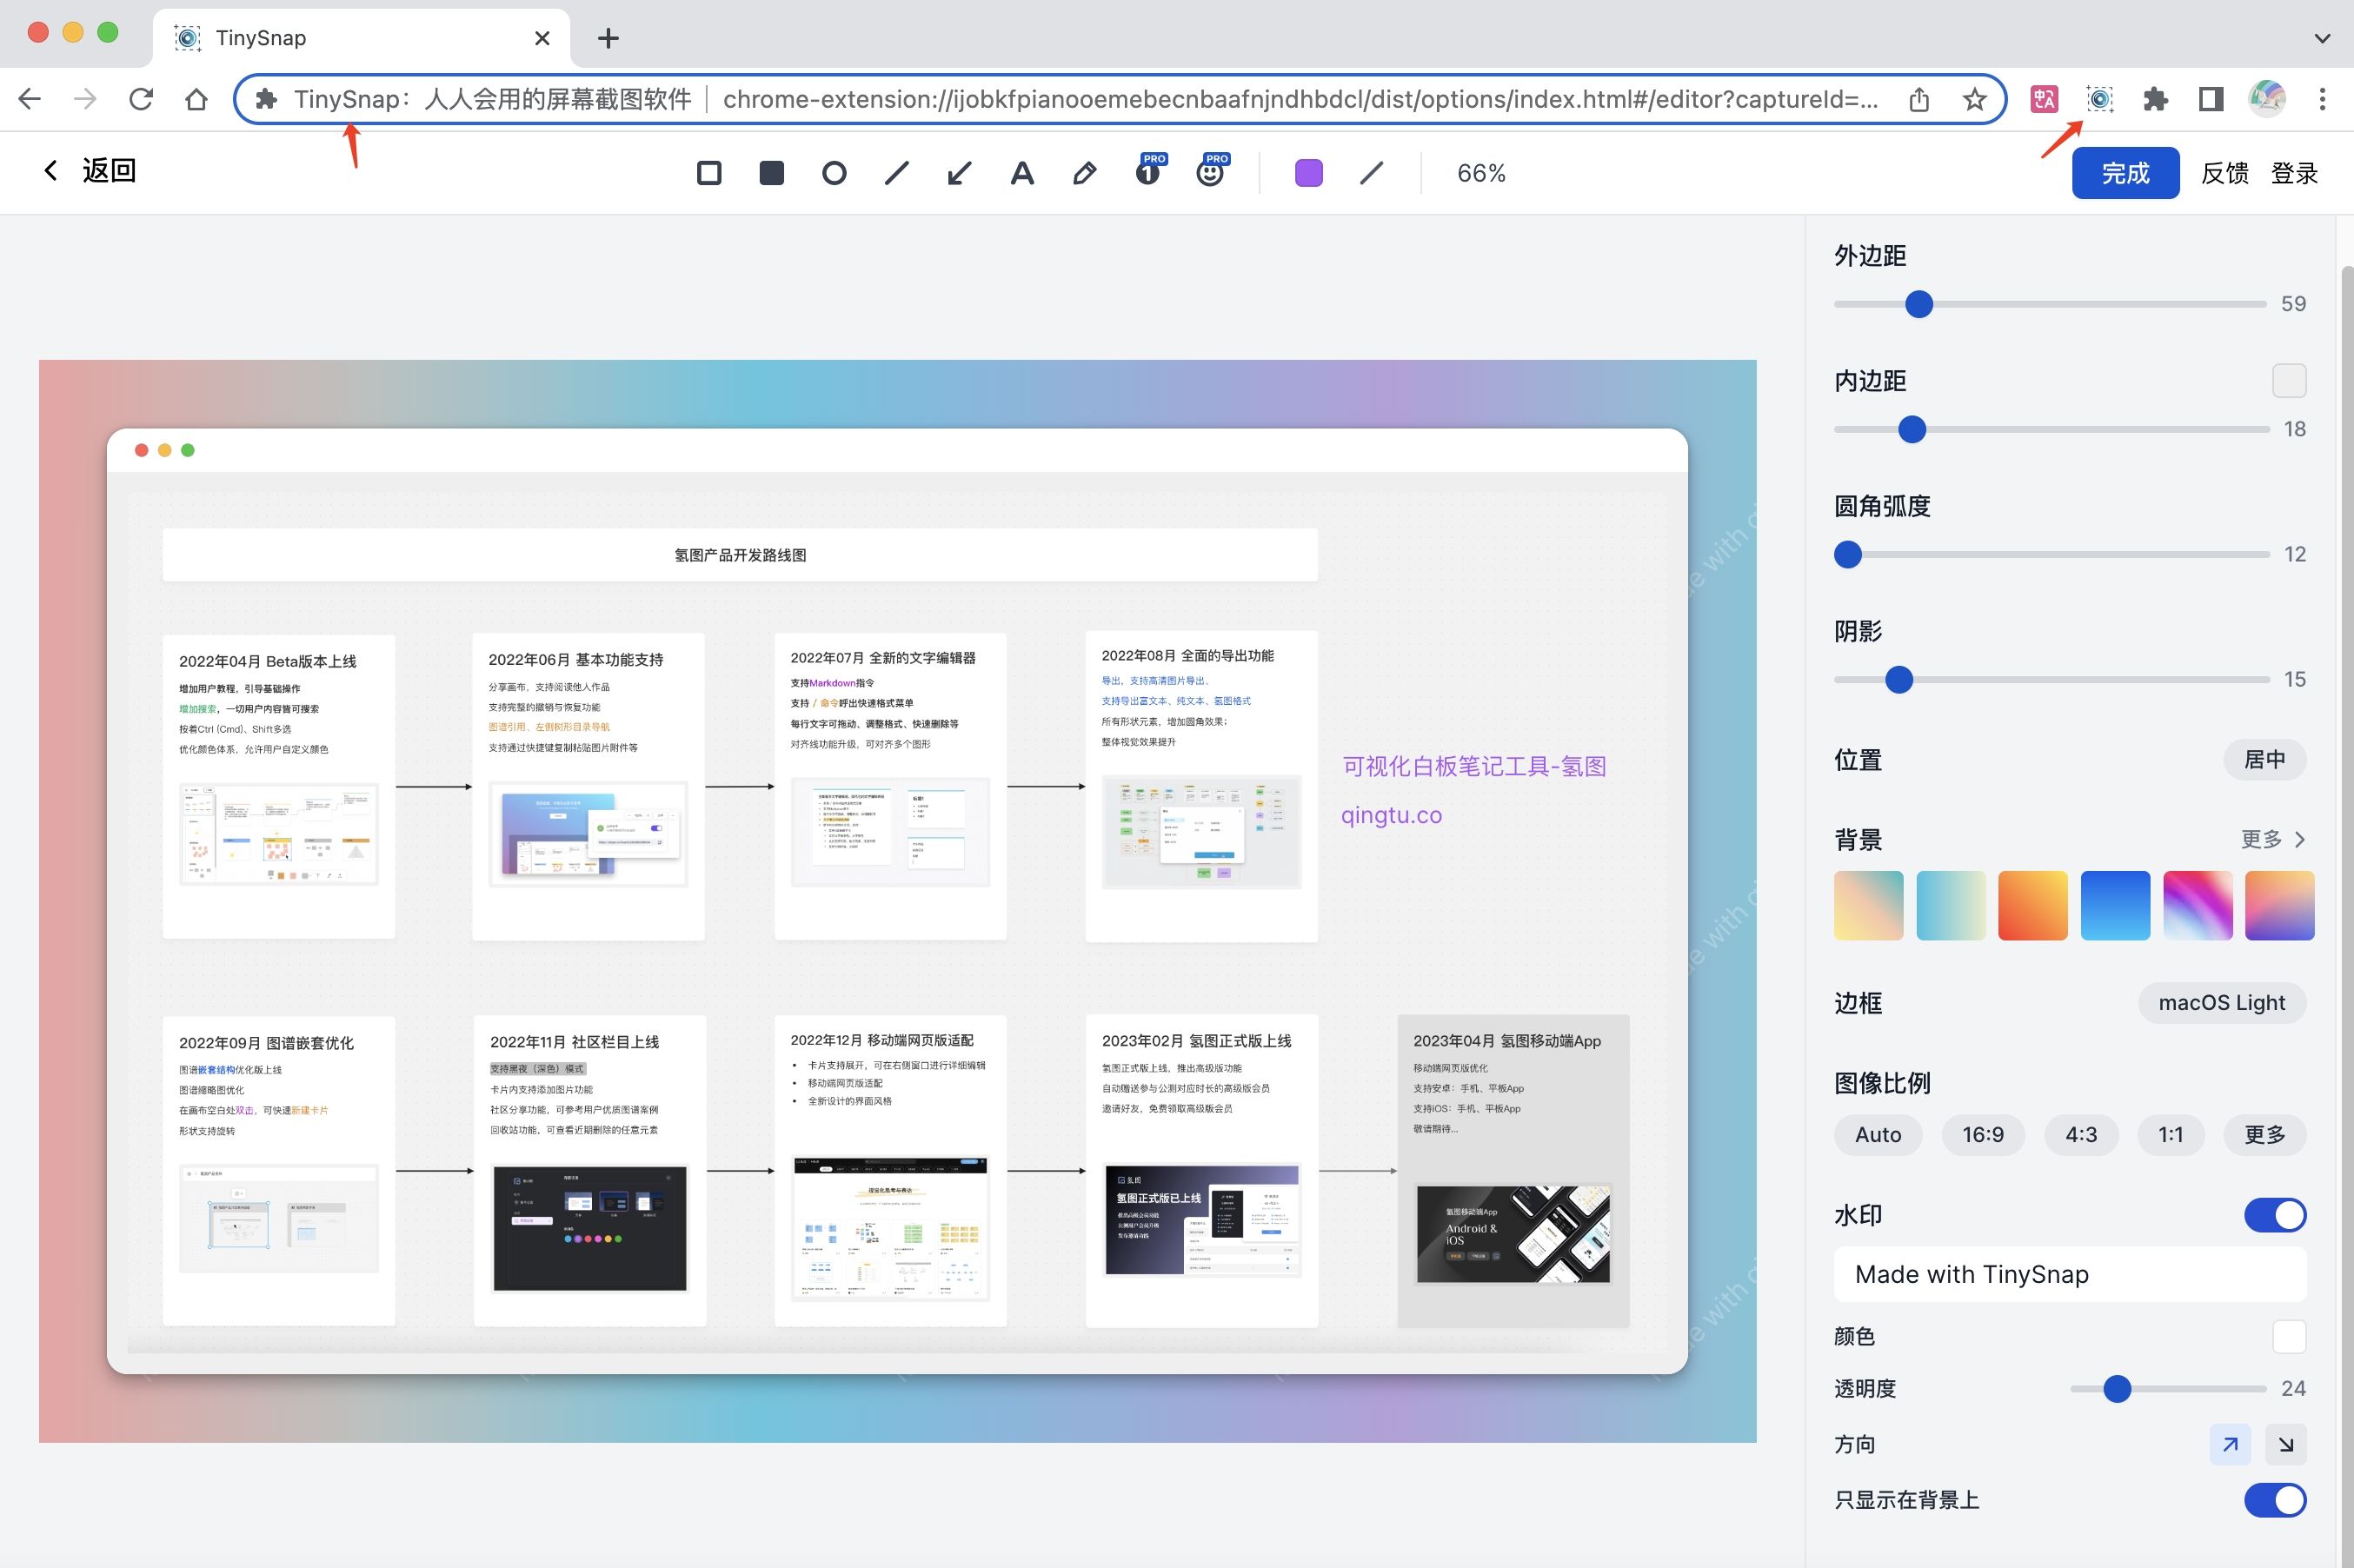Viewport: 2354px width, 1568px height.
Task: Open the 66% zoom level control
Action: click(1481, 173)
